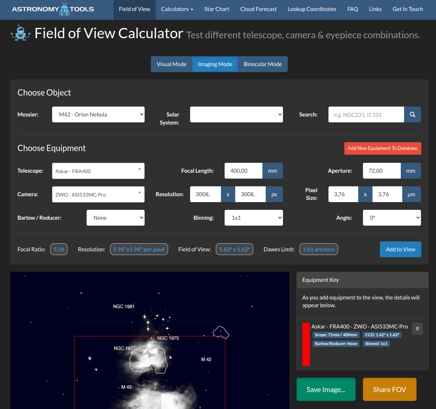Click the Binned: 1x1 tag
436x409 pixels.
click(376, 344)
